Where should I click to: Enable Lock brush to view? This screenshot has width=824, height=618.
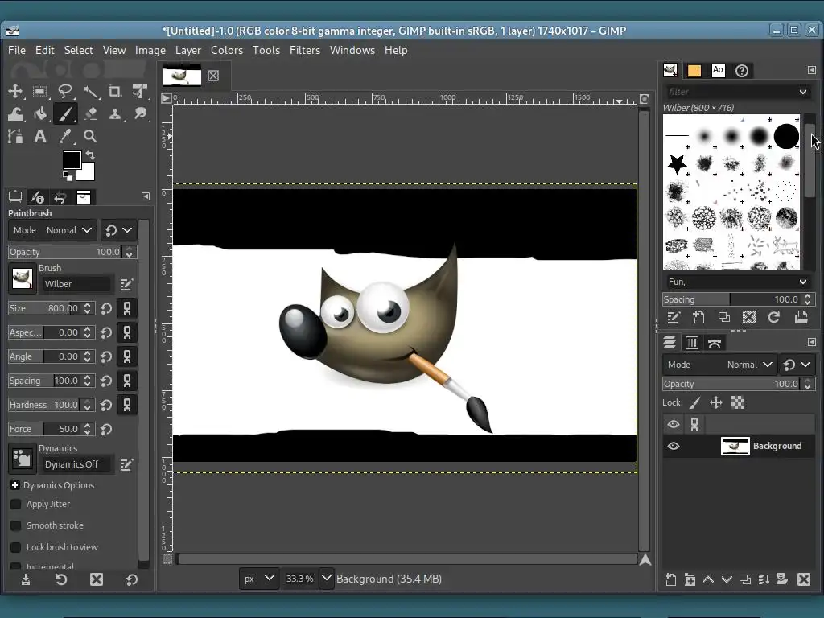coord(16,547)
